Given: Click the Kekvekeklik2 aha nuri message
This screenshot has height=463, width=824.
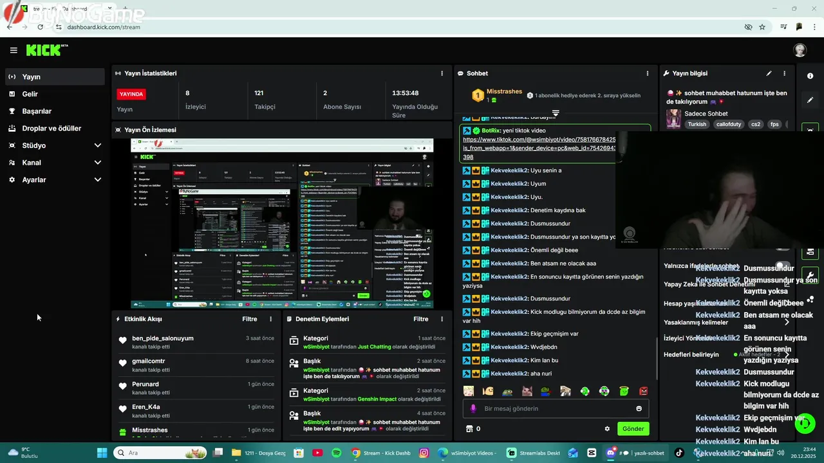Looking at the screenshot, I should tap(507, 374).
